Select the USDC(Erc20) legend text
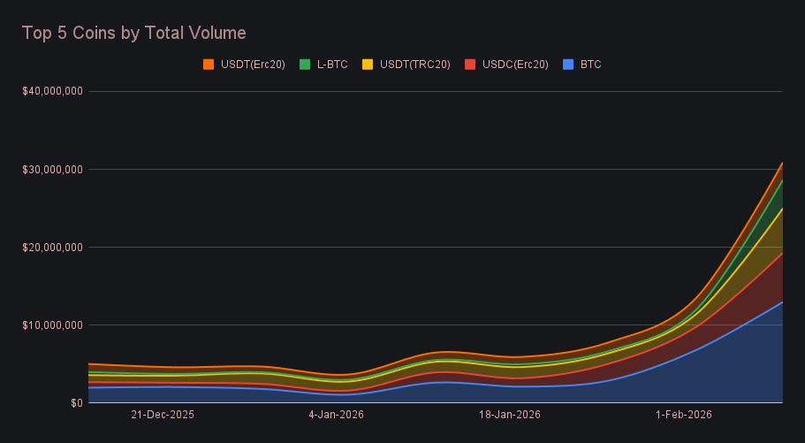Viewport: 805px width, 443px height. pos(515,65)
